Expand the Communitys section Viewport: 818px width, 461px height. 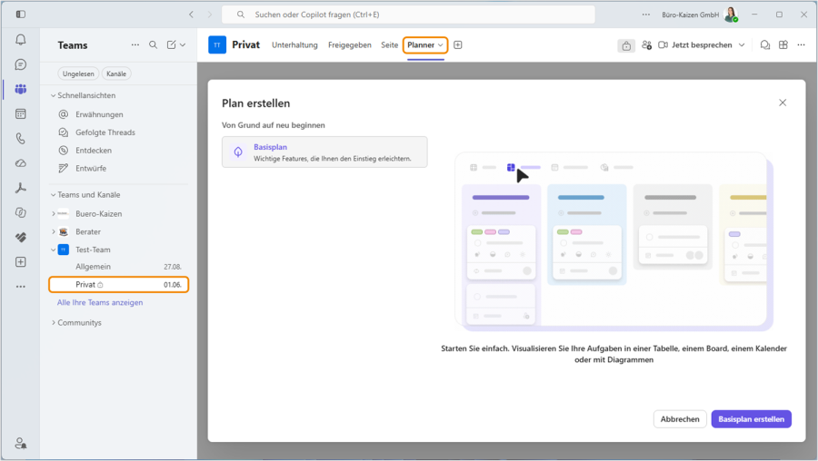coord(54,323)
